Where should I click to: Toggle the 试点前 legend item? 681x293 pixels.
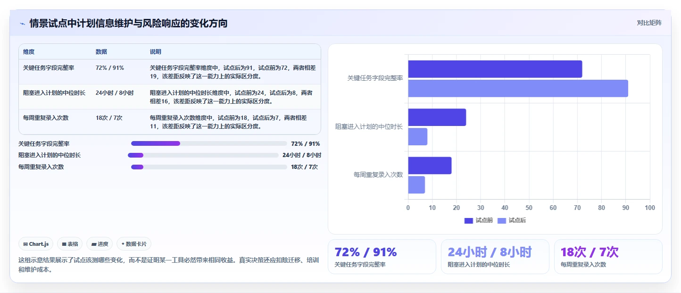point(479,220)
